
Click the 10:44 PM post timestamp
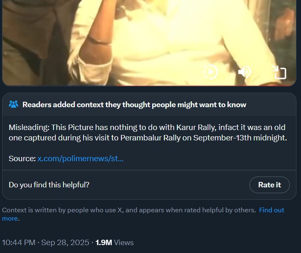18,242
